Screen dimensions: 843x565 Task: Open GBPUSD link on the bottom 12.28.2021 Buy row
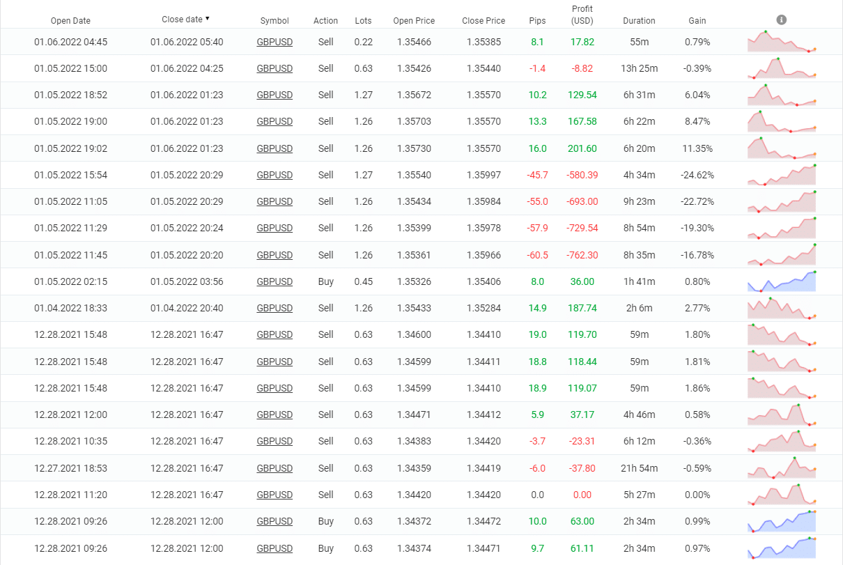point(274,548)
